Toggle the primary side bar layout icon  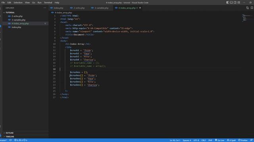tap(228, 2)
